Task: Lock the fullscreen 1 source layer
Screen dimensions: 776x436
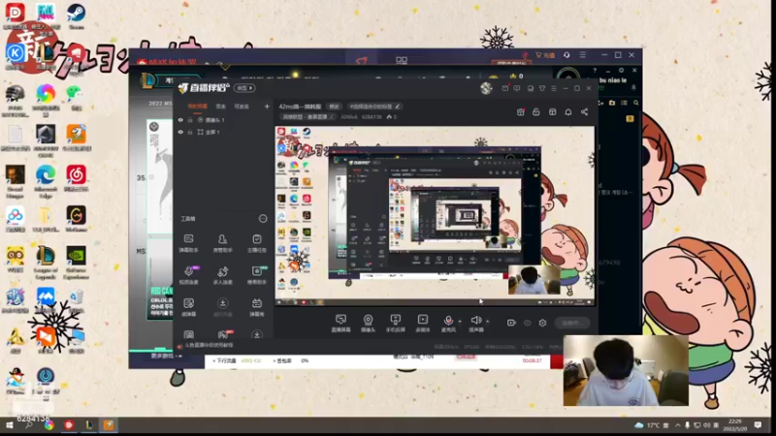Action: (x=190, y=132)
